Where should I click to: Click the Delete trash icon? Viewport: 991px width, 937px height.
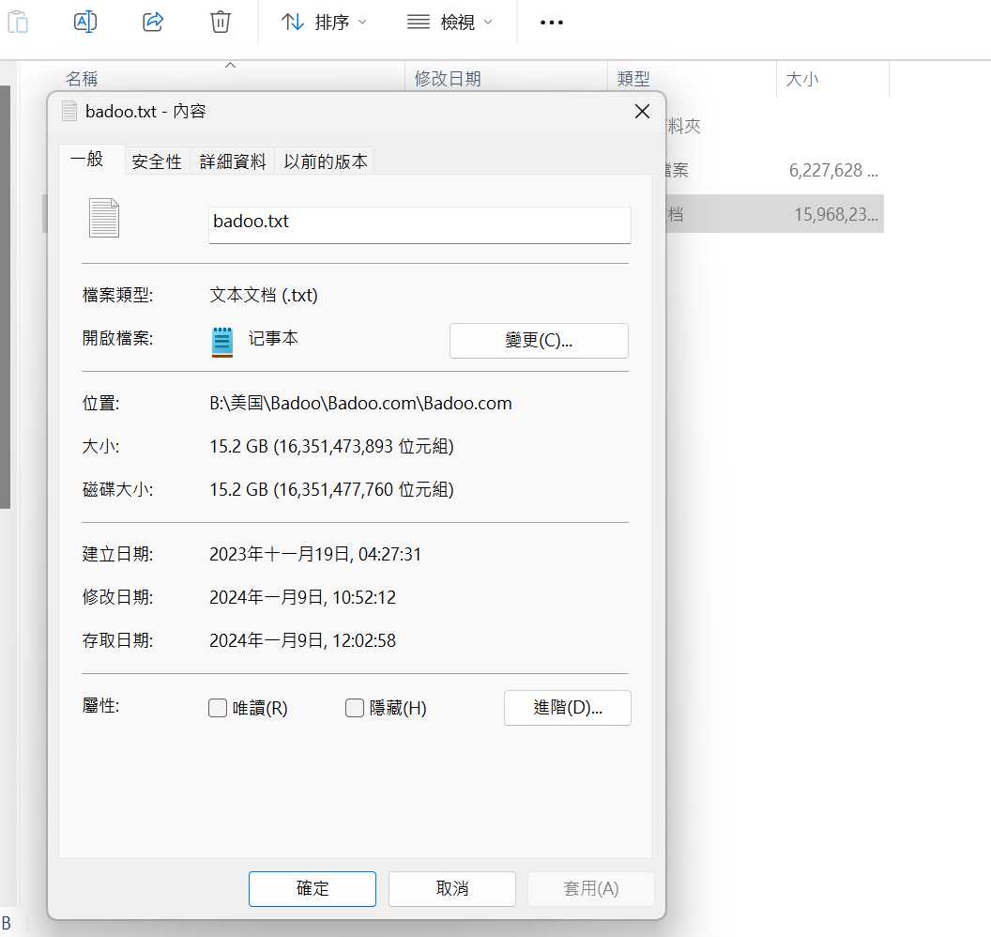(220, 23)
